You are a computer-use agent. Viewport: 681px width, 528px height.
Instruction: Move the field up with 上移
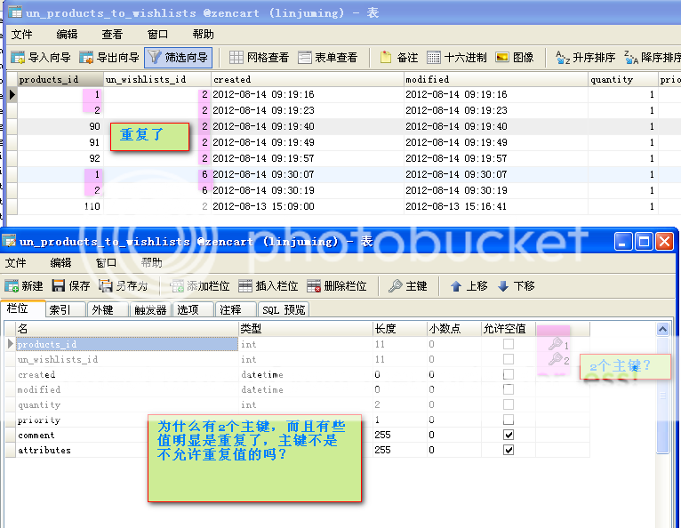469,286
